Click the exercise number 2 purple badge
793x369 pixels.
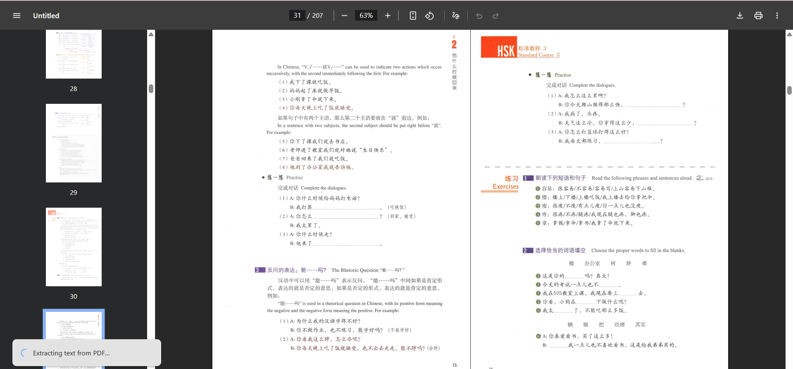[528, 250]
